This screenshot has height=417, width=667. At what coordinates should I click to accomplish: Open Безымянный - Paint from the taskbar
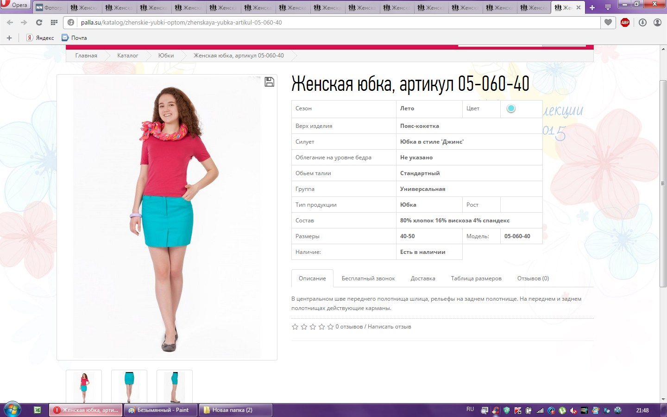click(x=160, y=410)
